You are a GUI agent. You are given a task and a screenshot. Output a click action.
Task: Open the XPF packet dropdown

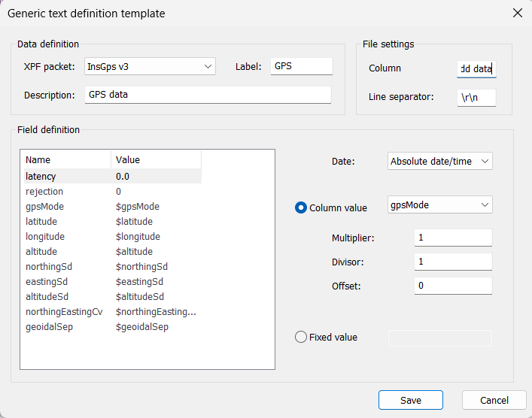pyautogui.click(x=150, y=67)
